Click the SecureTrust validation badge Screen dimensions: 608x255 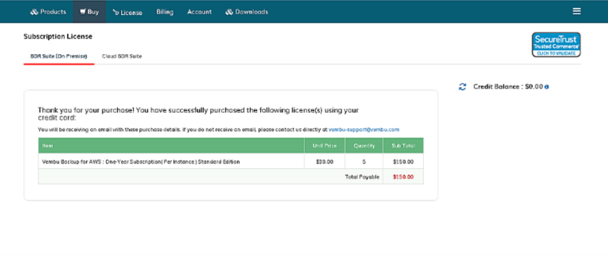pyautogui.click(x=556, y=44)
